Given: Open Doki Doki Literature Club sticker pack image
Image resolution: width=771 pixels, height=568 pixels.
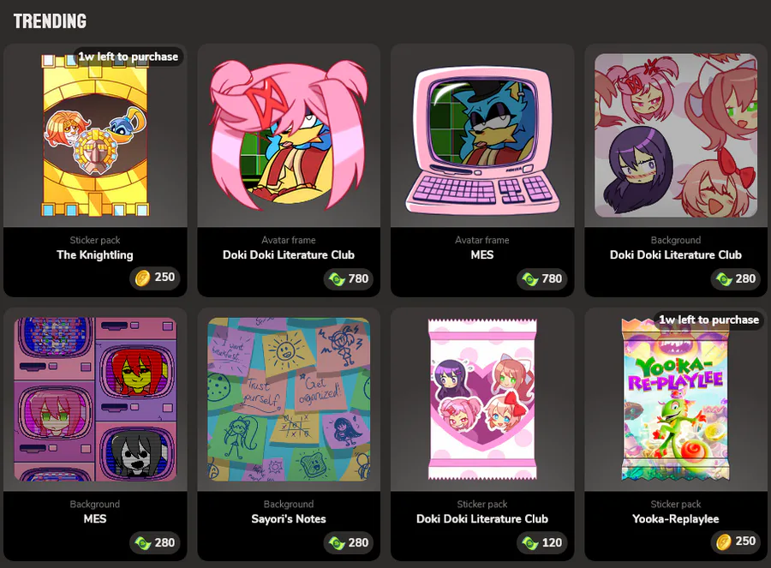Looking at the screenshot, I should [x=482, y=399].
